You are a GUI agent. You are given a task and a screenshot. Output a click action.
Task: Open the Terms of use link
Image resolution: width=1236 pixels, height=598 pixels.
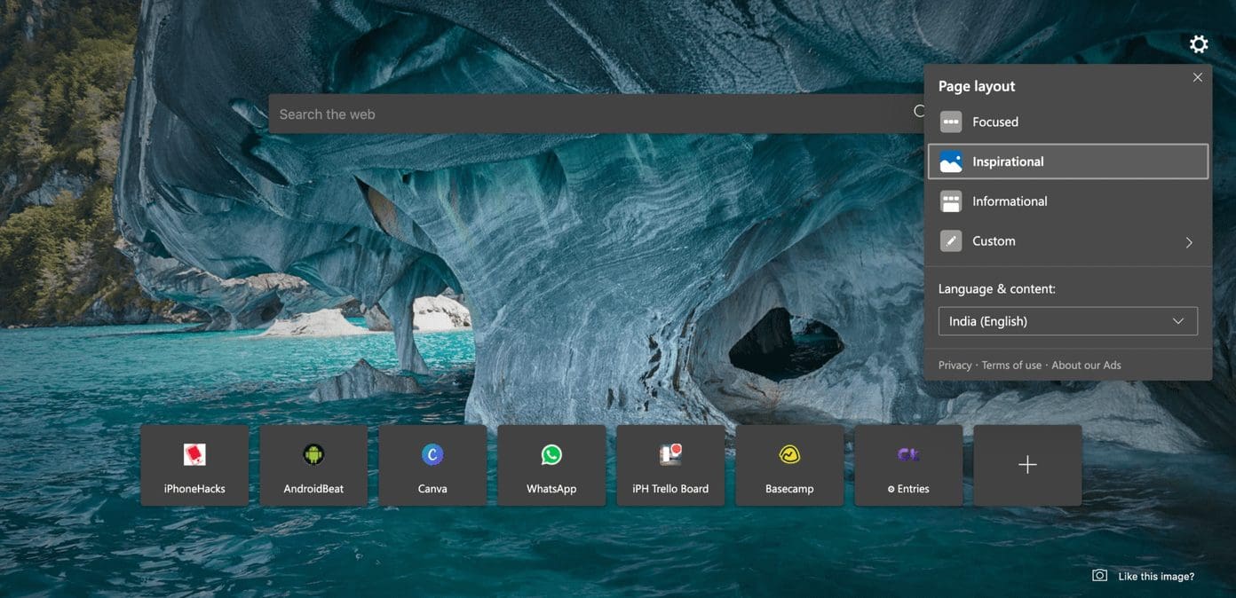click(1011, 366)
